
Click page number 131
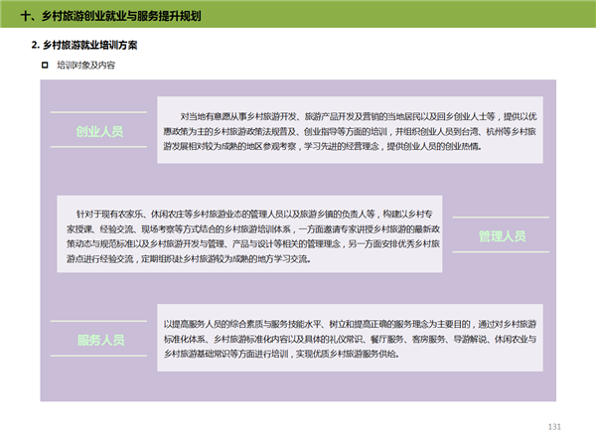click(555, 426)
